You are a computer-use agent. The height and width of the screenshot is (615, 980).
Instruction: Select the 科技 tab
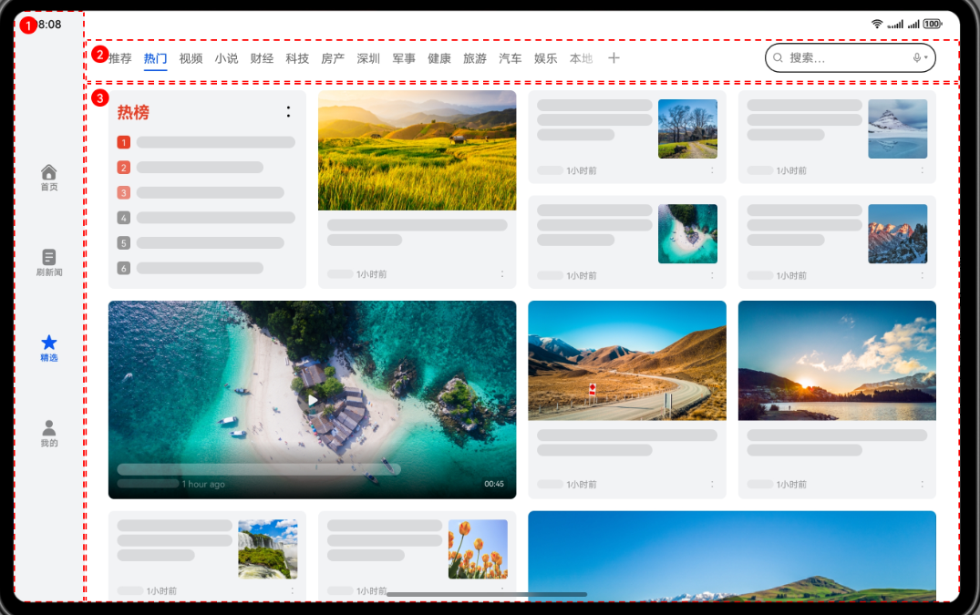point(297,58)
